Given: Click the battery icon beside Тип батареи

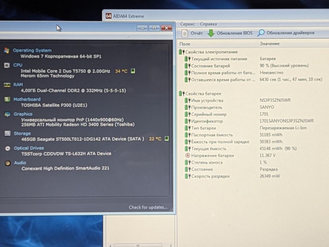Looking at the screenshot, I should pyautogui.click(x=188, y=128).
